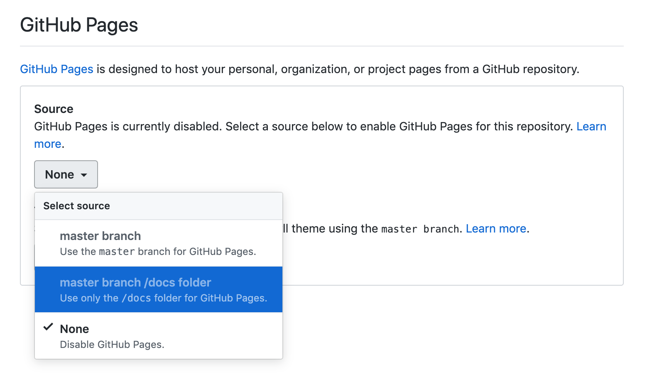Click the Select source menu header
This screenshot has height=382, width=652.
[x=159, y=206]
